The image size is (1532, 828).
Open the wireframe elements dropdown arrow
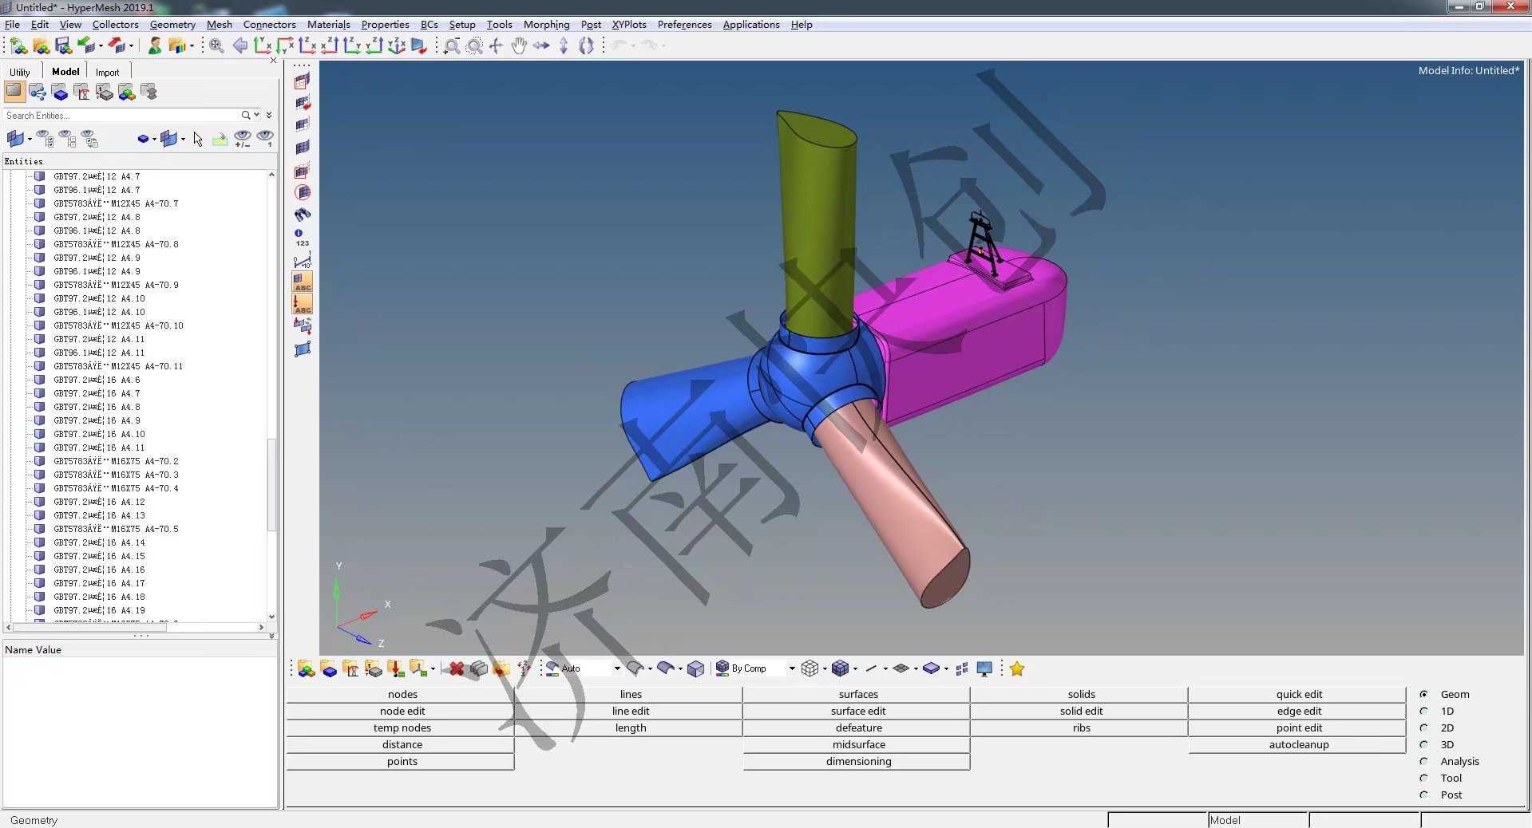pyautogui.click(x=825, y=668)
